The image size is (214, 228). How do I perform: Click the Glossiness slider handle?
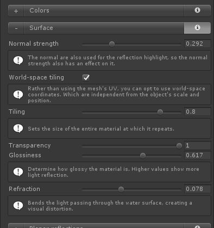pyautogui.click(x=143, y=155)
